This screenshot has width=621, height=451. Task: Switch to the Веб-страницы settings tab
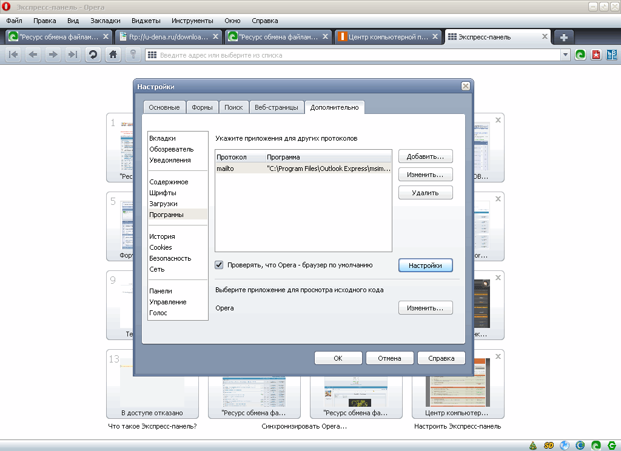coord(277,107)
